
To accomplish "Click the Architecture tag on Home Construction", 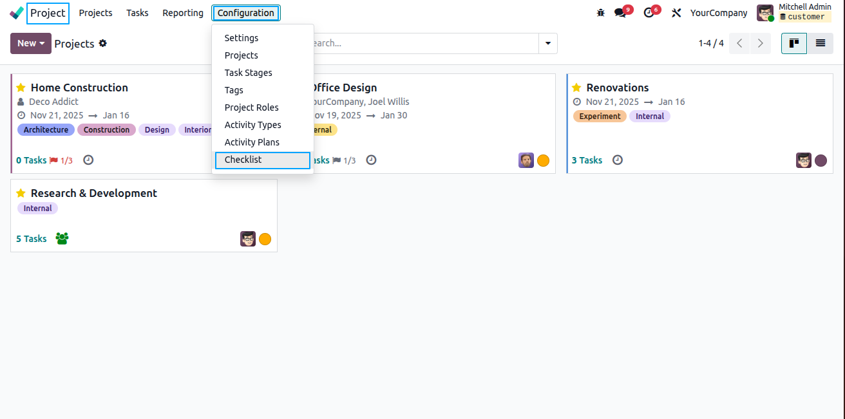I will point(46,129).
